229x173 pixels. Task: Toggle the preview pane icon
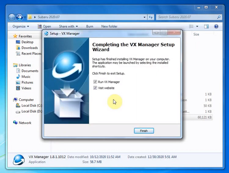point(206,26)
